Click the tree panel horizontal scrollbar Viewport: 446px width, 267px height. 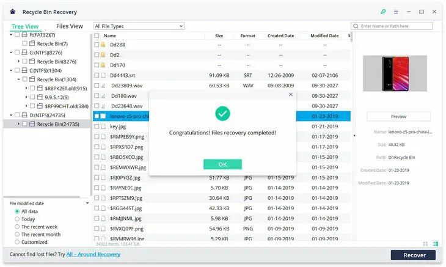(x=42, y=197)
